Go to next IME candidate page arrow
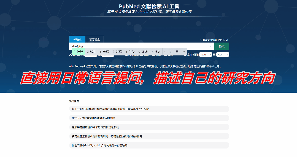 point(171,52)
